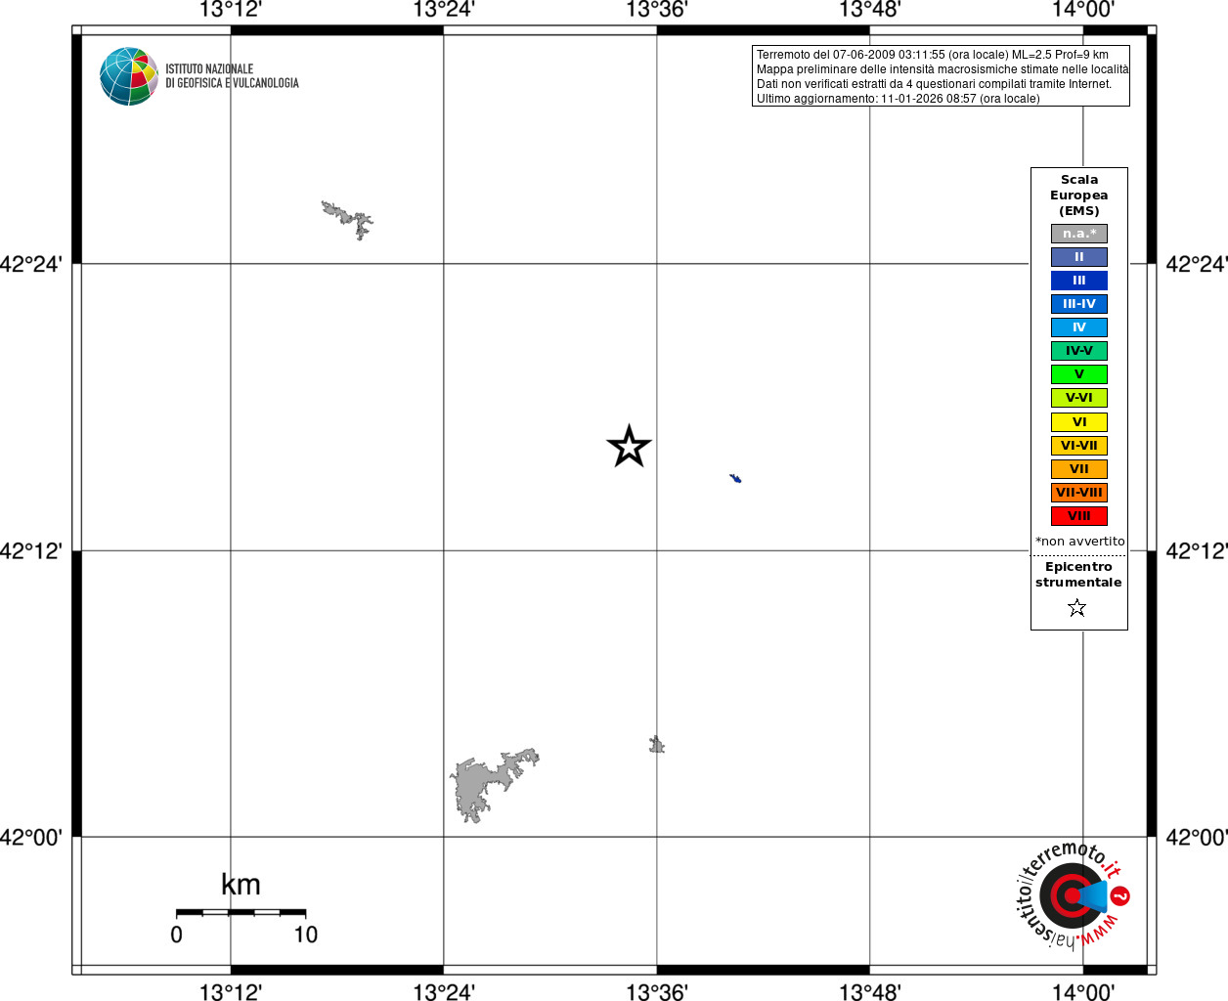Click the 'ISTITUTO NAZIONALE DI GEOFISICA' text
Viewport: 1228px width, 1001px height.
click(x=232, y=76)
